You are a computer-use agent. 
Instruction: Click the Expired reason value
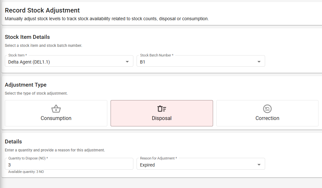pos(148,165)
